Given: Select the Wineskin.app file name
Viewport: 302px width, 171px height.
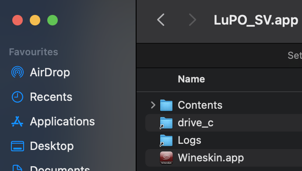Looking at the screenshot, I should tap(211, 158).
